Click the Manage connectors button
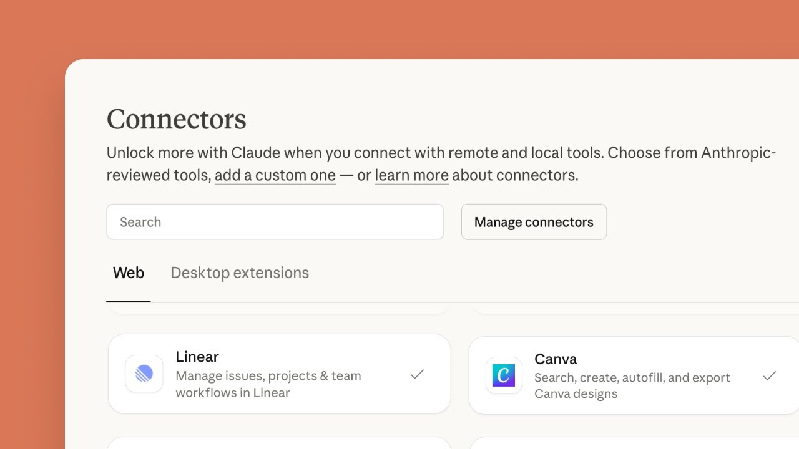Screen dimensions: 799x449 point(534,221)
